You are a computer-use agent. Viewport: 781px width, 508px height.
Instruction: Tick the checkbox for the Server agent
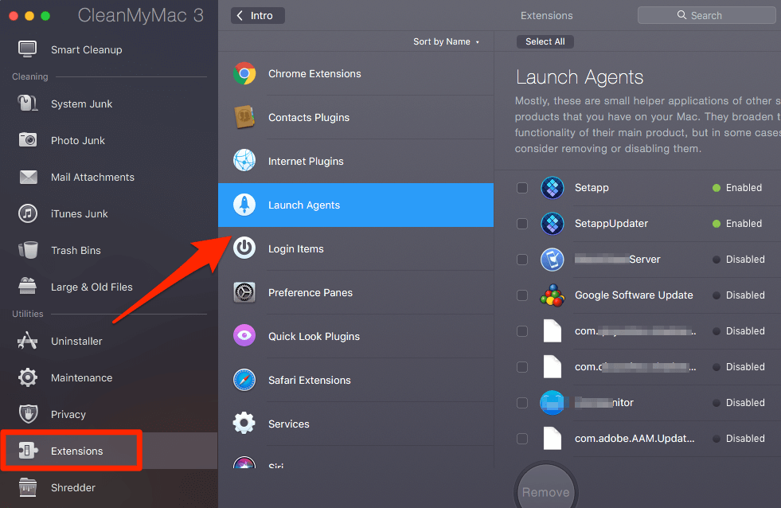(x=522, y=260)
